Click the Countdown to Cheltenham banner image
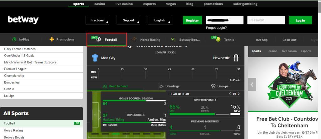The width and height of the screenshot is (321, 139). (x=283, y=84)
